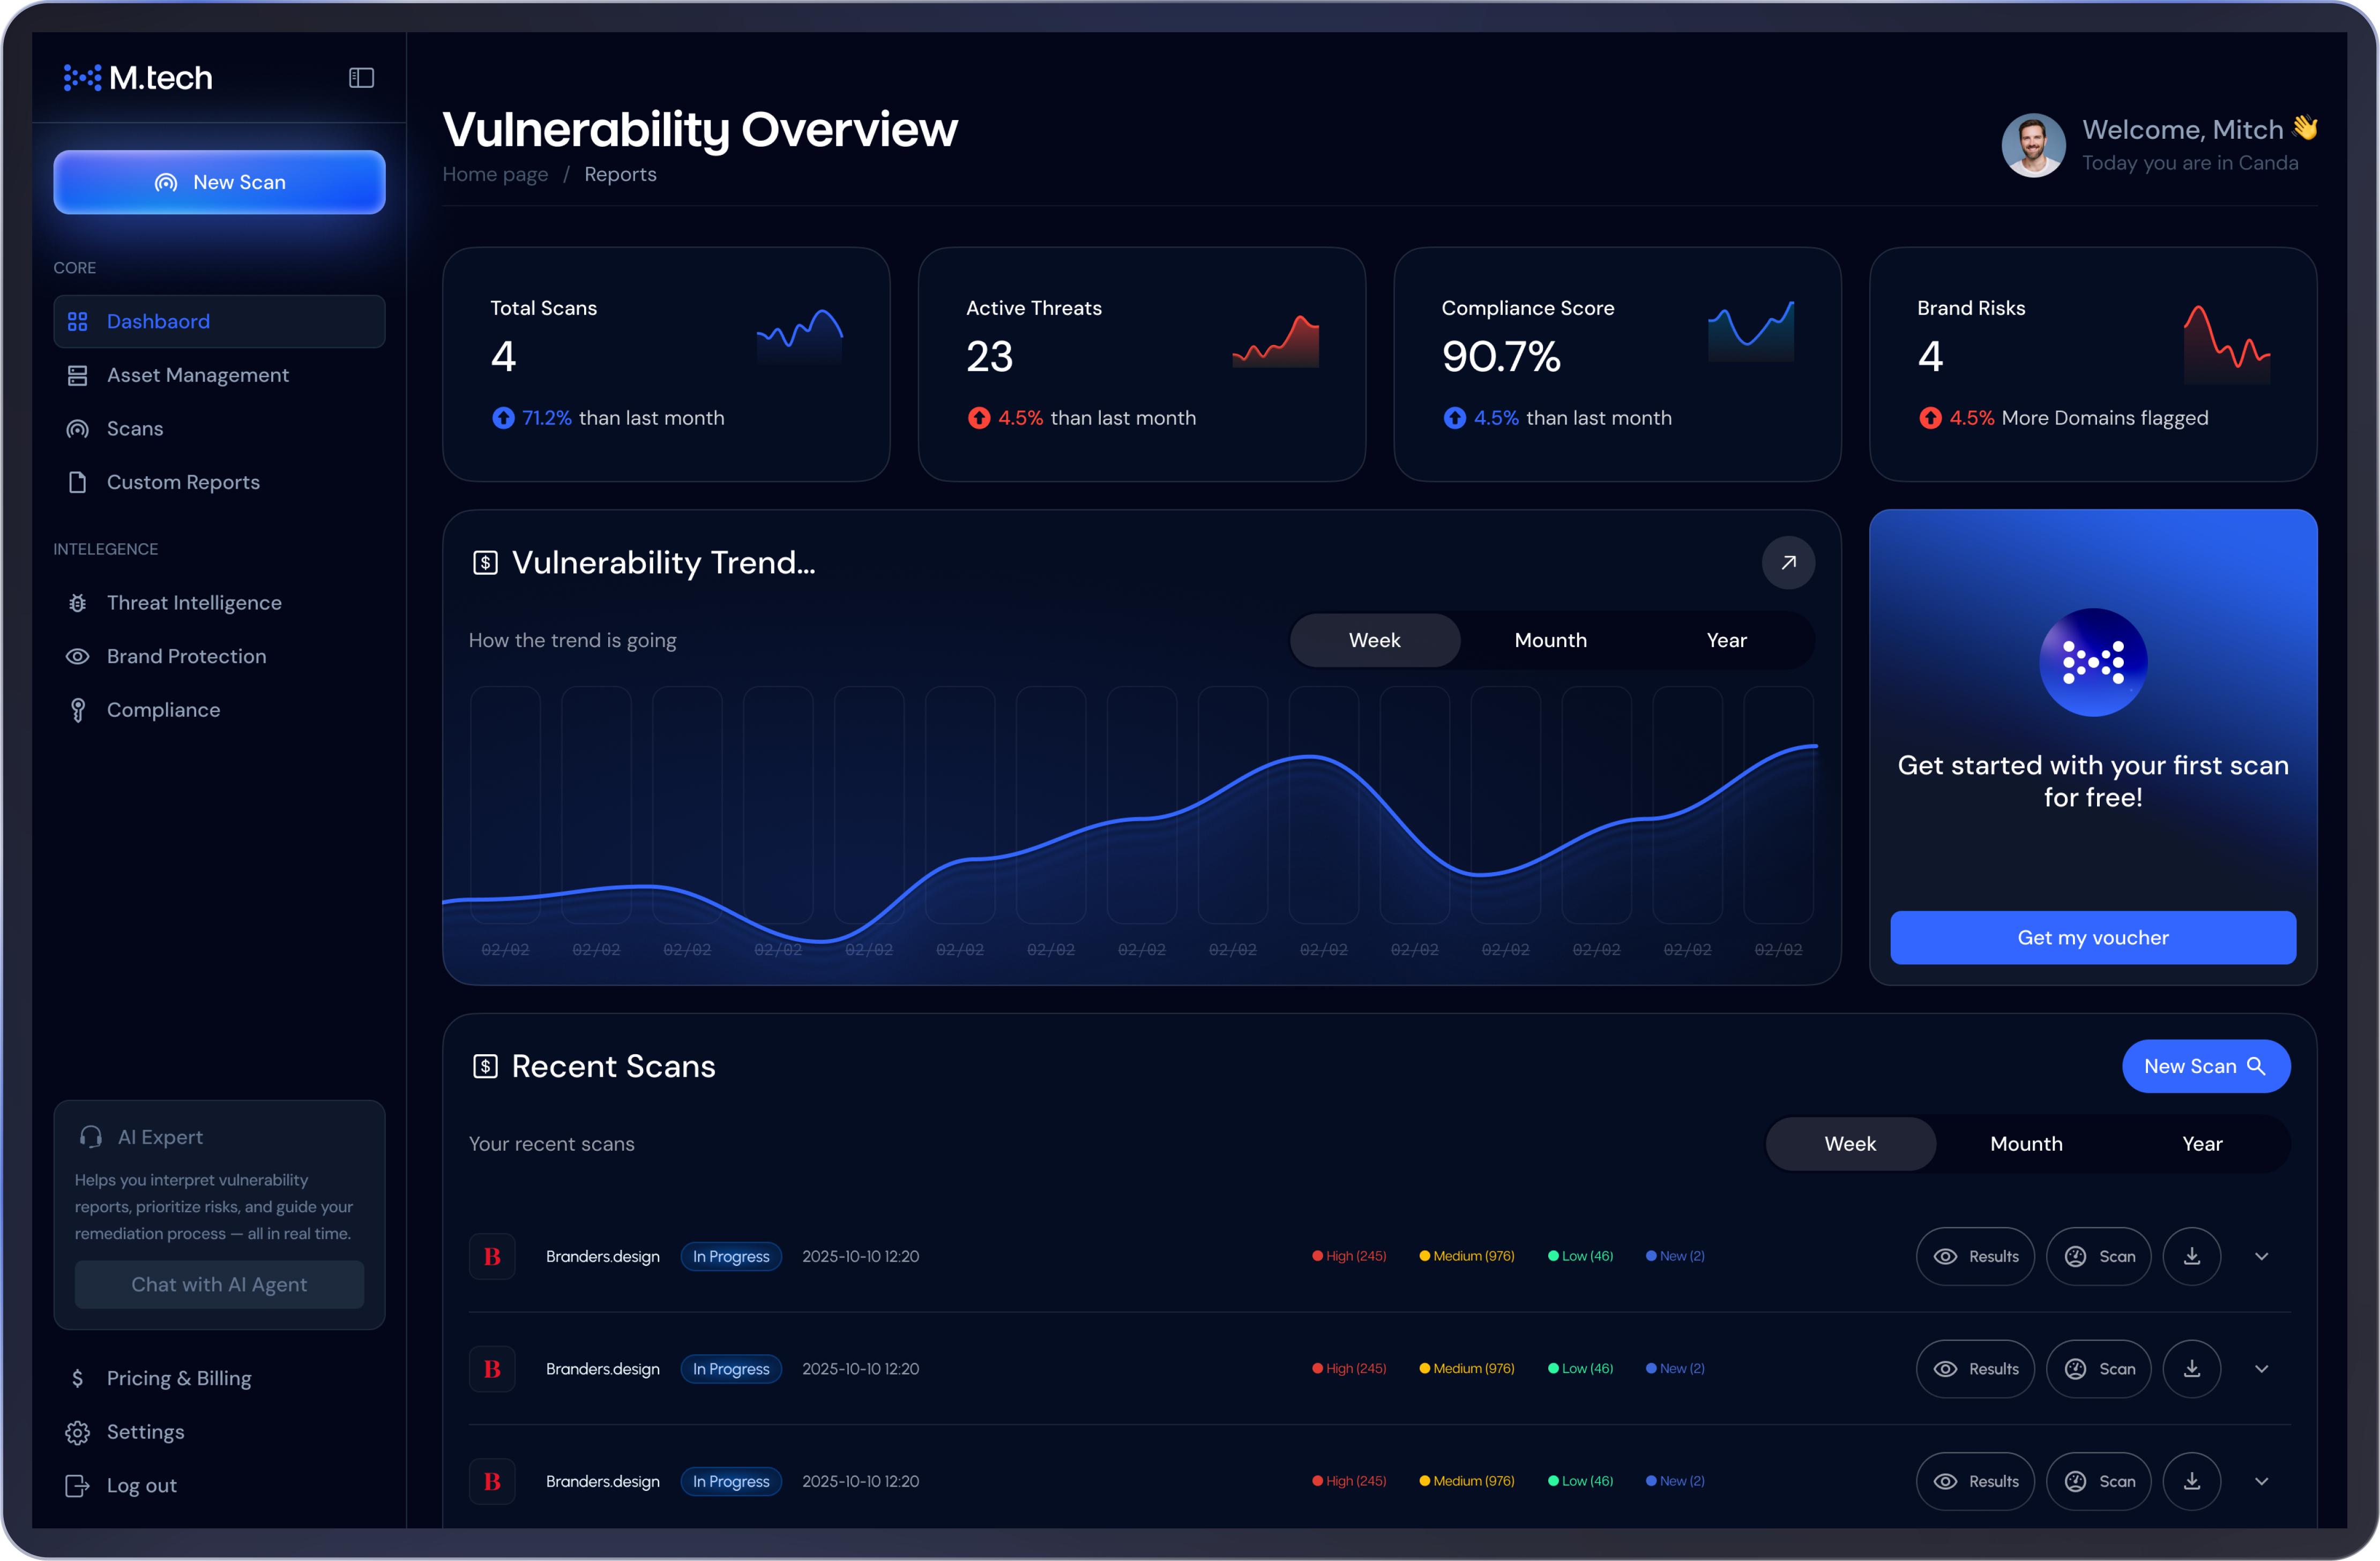This screenshot has height=1561, width=2380.
Task: Click the Log out icon
Action: click(x=77, y=1486)
